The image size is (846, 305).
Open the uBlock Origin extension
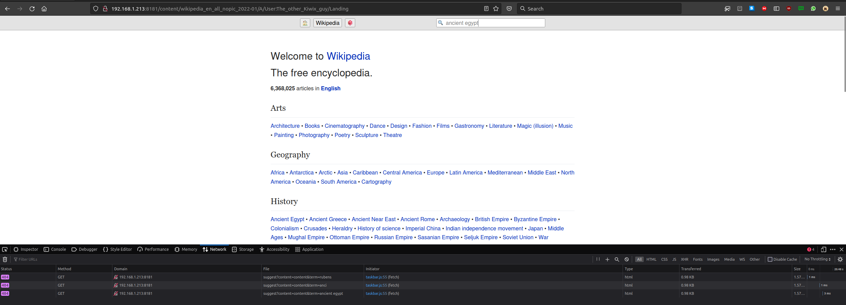(x=789, y=9)
